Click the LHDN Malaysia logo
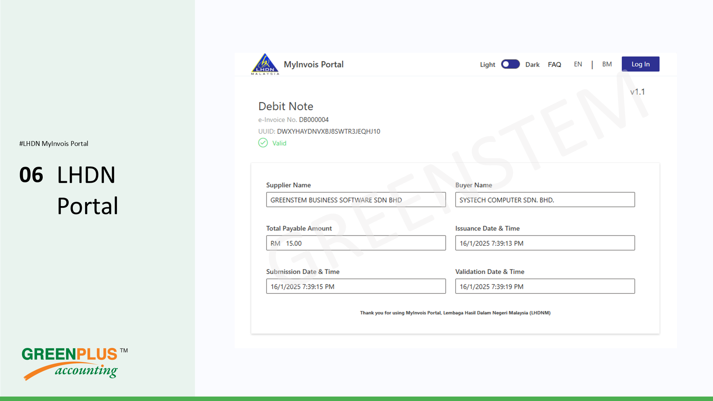The height and width of the screenshot is (401, 713). (x=265, y=64)
